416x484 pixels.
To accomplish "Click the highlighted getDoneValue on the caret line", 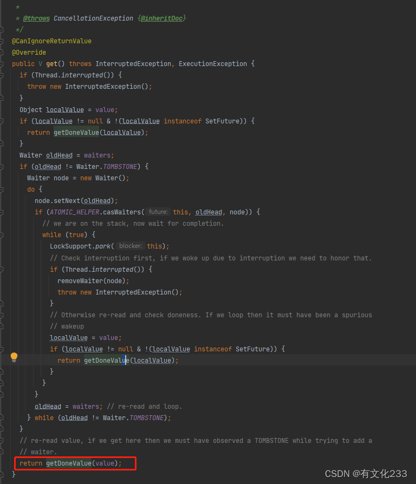I will [x=107, y=361].
